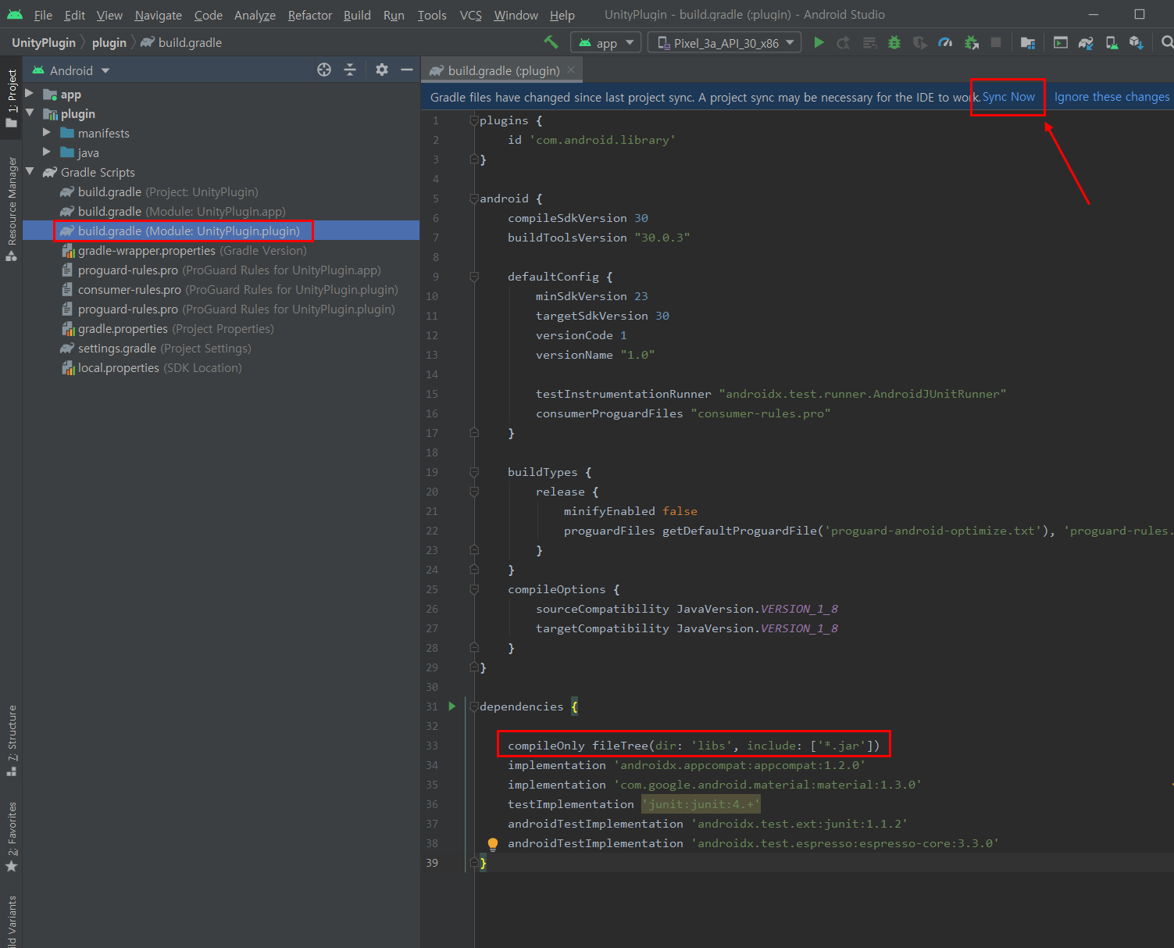
Task: Select local.properties (SDK Location)
Action: coord(159,367)
